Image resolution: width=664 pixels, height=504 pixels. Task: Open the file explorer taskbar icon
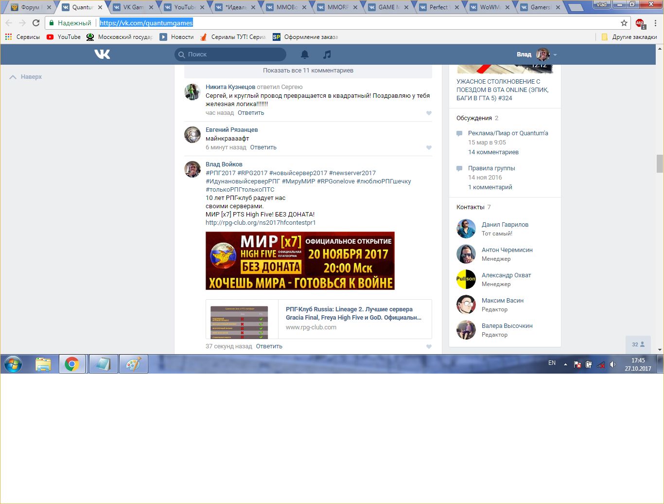tap(43, 364)
